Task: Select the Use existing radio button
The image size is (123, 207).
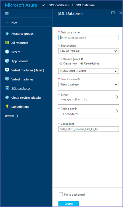Action: point(82,64)
